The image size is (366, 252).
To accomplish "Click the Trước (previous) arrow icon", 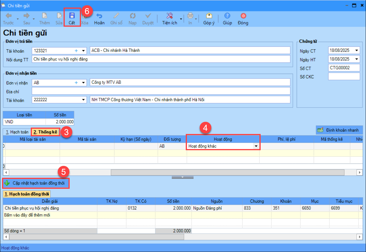I will point(8,16).
